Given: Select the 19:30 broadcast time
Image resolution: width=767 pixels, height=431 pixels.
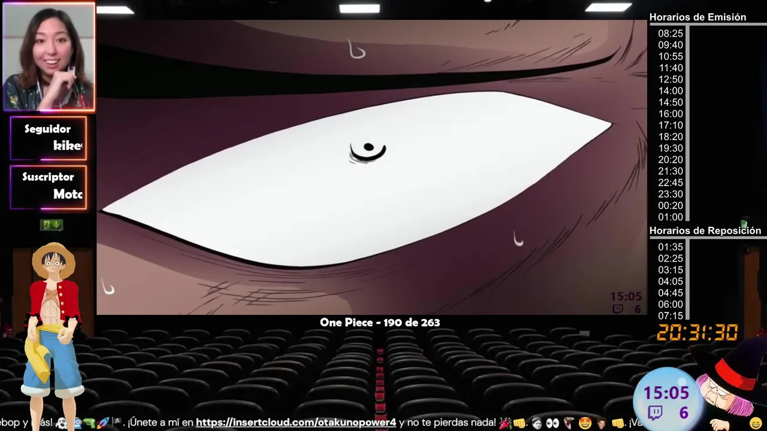Looking at the screenshot, I should pyautogui.click(x=671, y=148).
